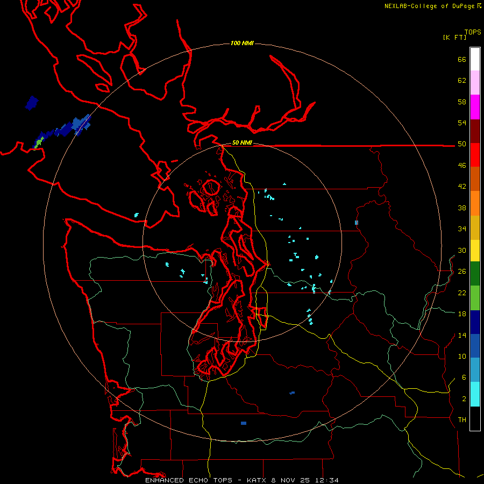The height and width of the screenshot is (484, 484).
Task: Click the TOPS legend title
Action: click(x=473, y=32)
